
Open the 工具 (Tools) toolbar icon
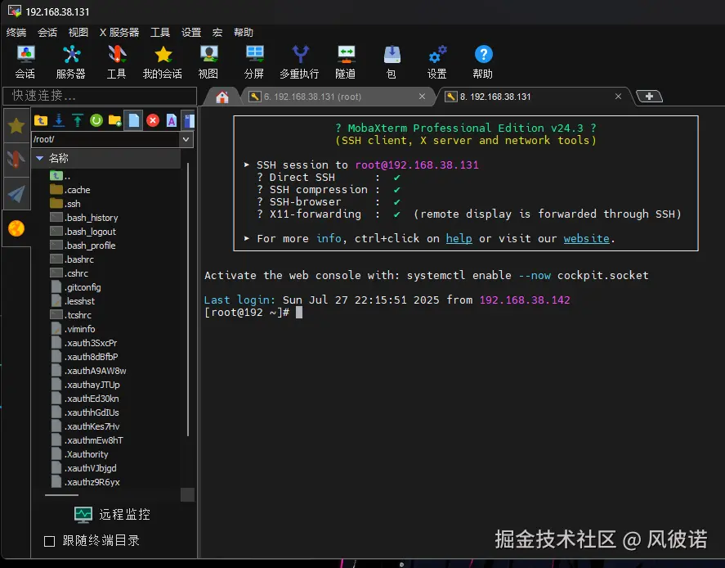point(117,61)
